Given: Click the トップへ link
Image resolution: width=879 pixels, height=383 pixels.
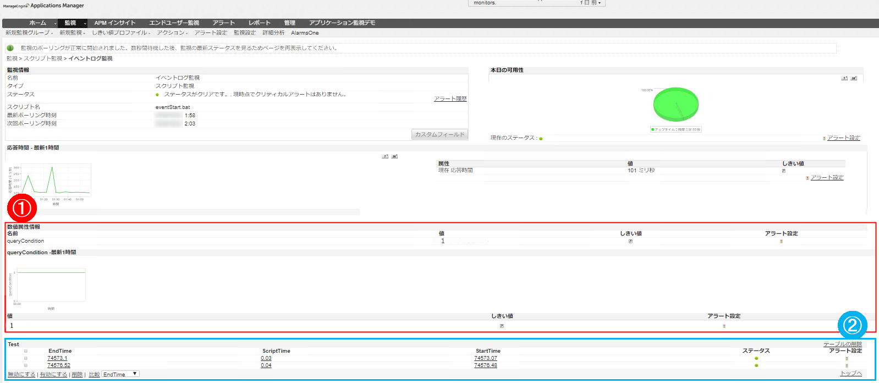Looking at the screenshot, I should pyautogui.click(x=851, y=373).
